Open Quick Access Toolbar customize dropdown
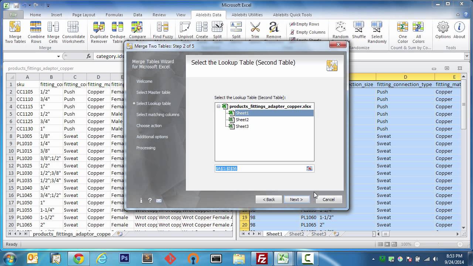 [x=48, y=6]
